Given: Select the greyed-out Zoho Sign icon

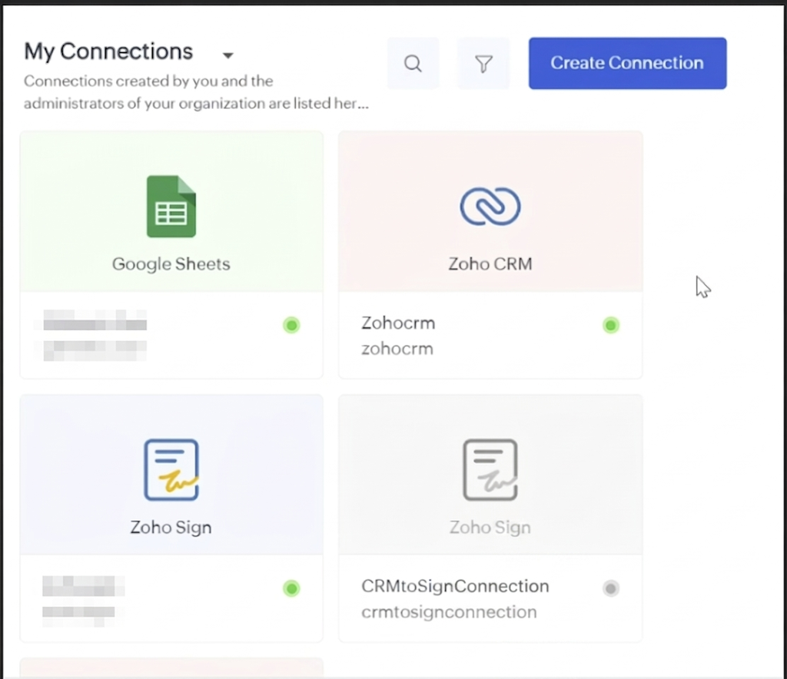Looking at the screenshot, I should [490, 470].
